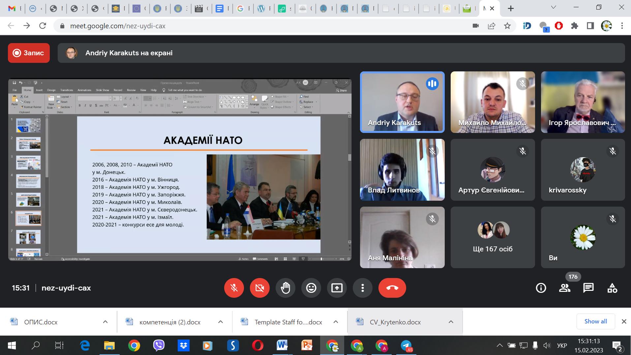
Task: Open Windows notification center
Action: [617, 346]
